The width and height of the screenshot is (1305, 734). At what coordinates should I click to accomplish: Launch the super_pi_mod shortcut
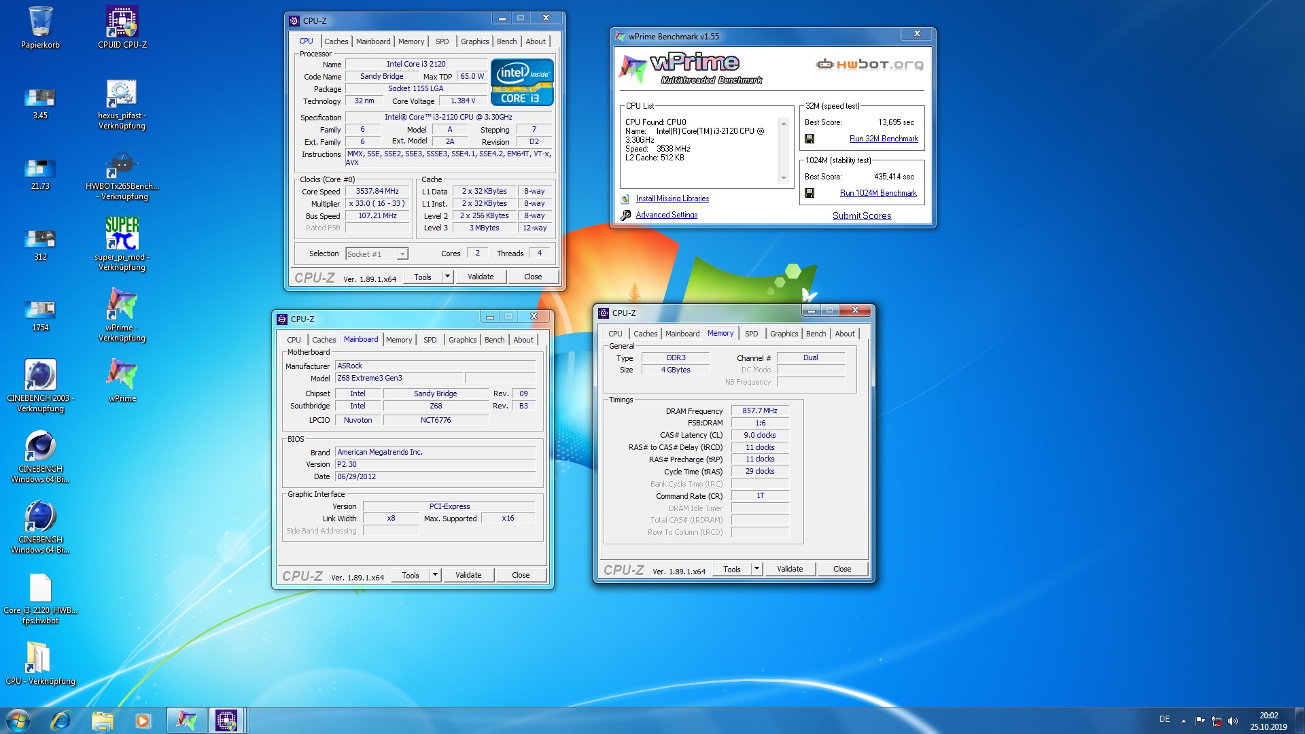122,245
